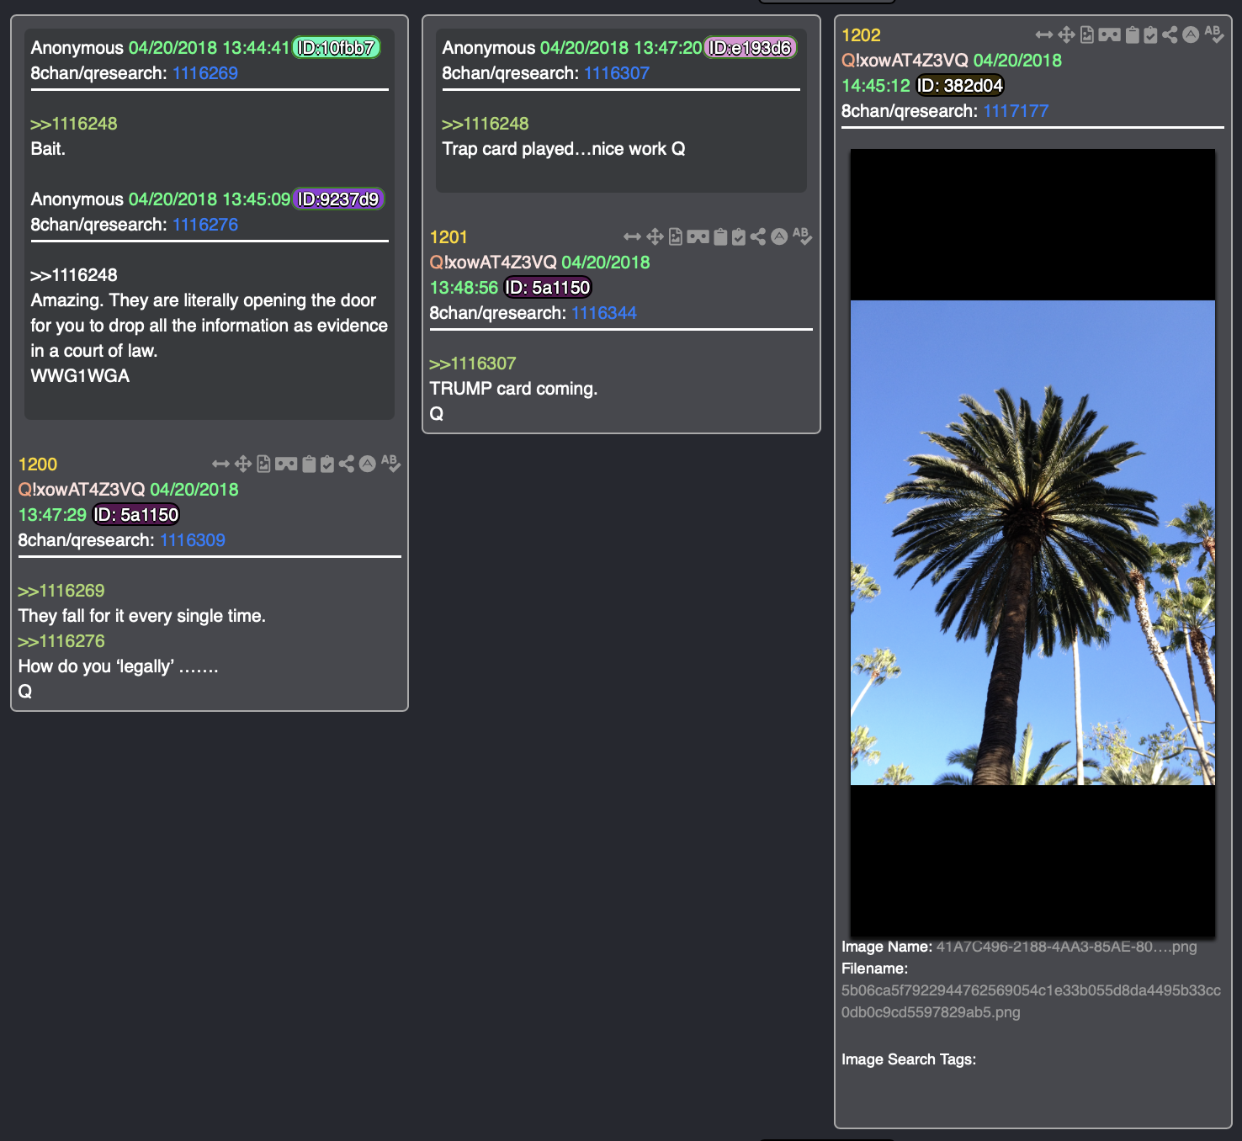This screenshot has height=1141, width=1242.
Task: Click the VR goggles icon on post 1200
Action: point(286,464)
